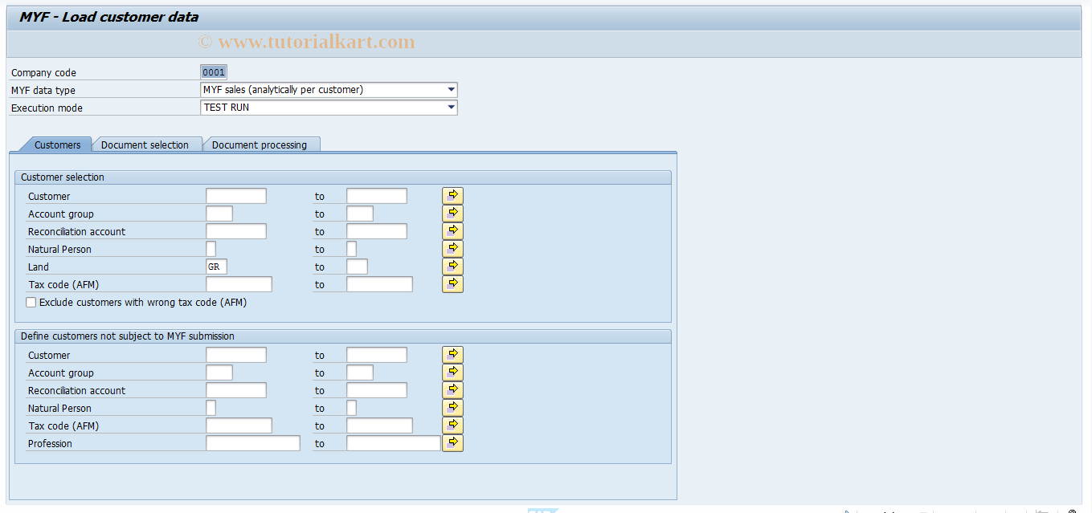Focus Customer from field in not subject to MYF
The height and width of the screenshot is (513, 1092).
[x=236, y=355]
